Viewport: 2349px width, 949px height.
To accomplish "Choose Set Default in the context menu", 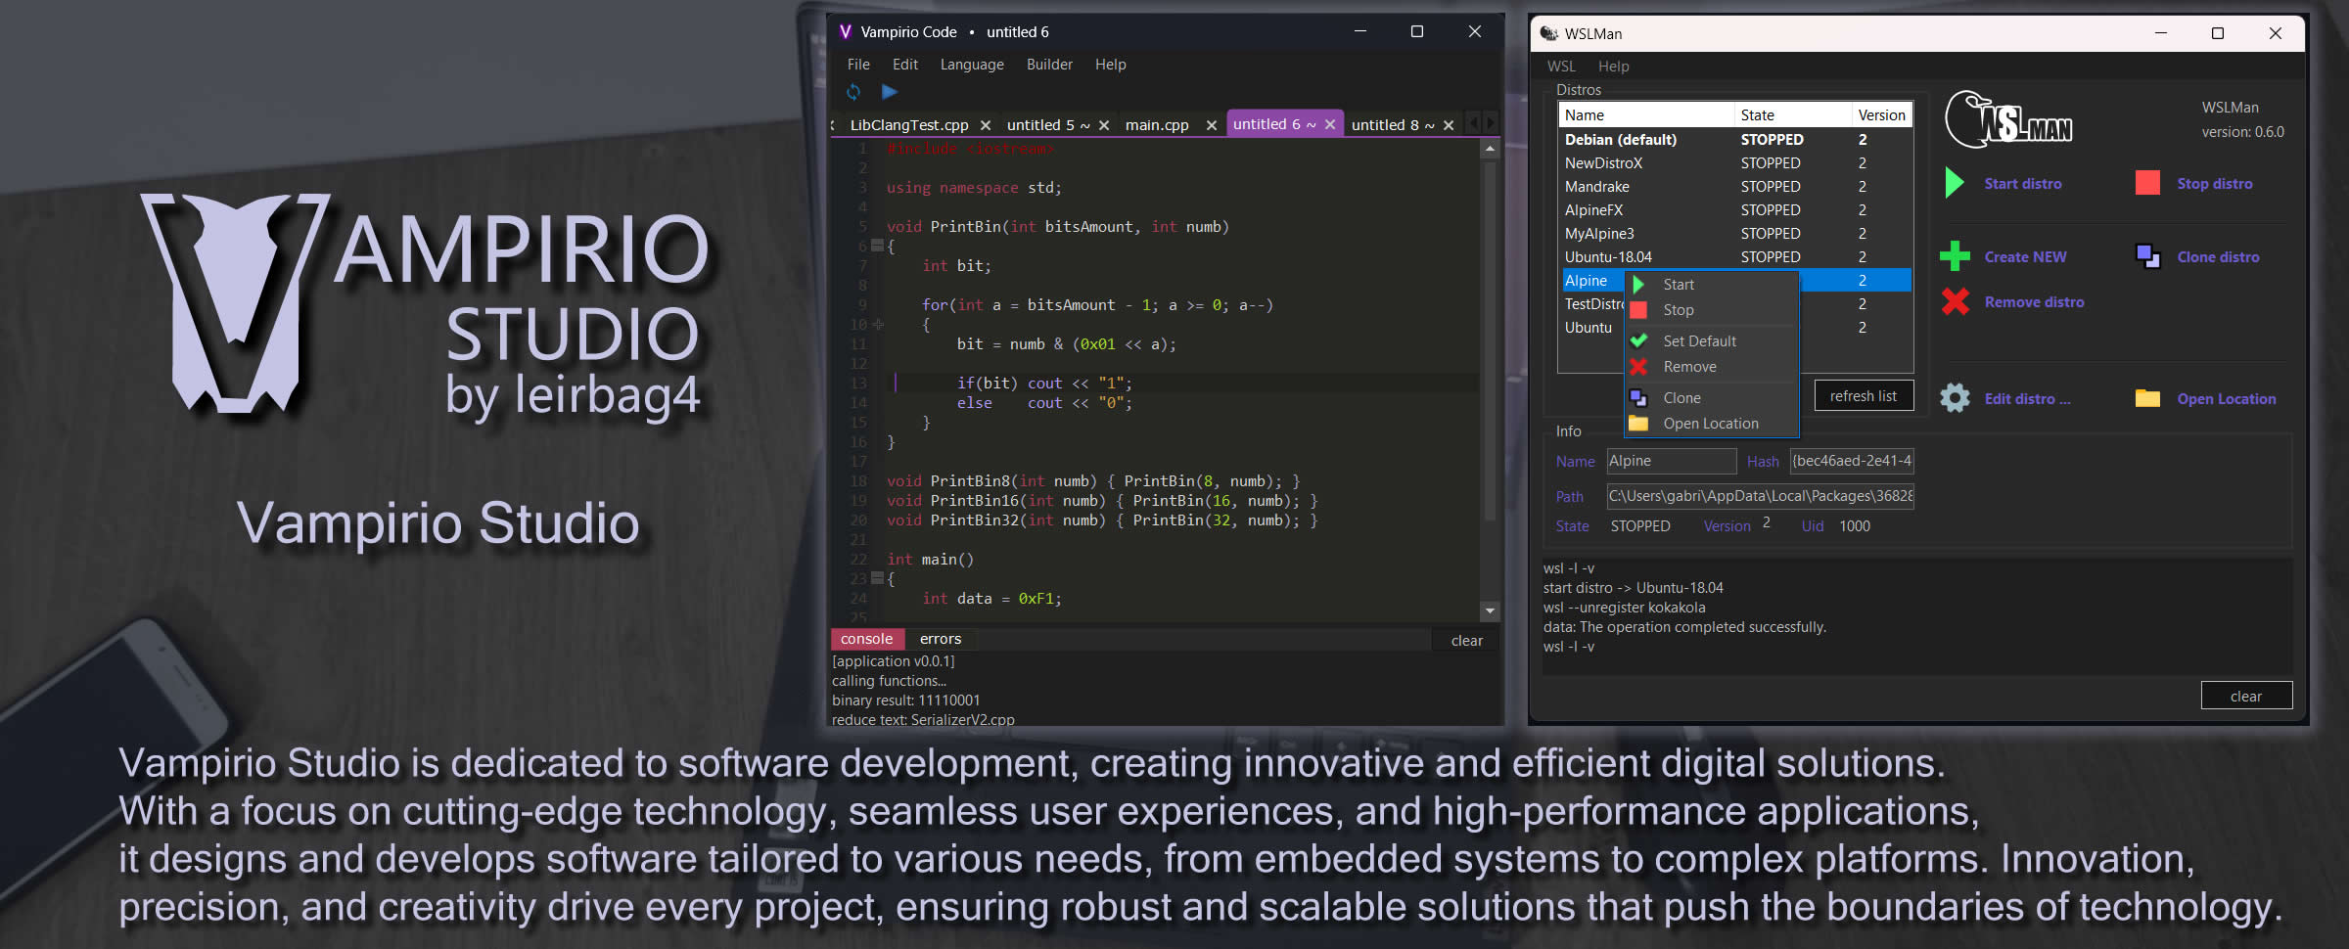I will 1699,341.
